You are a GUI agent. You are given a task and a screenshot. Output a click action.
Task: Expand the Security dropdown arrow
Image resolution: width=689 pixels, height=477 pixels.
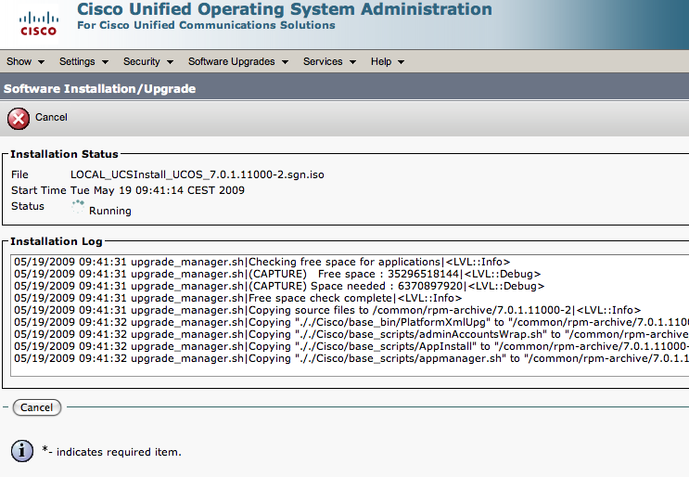click(x=170, y=62)
